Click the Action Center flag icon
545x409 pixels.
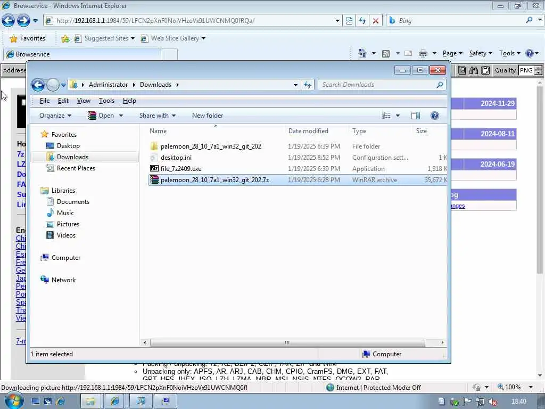[467, 402]
